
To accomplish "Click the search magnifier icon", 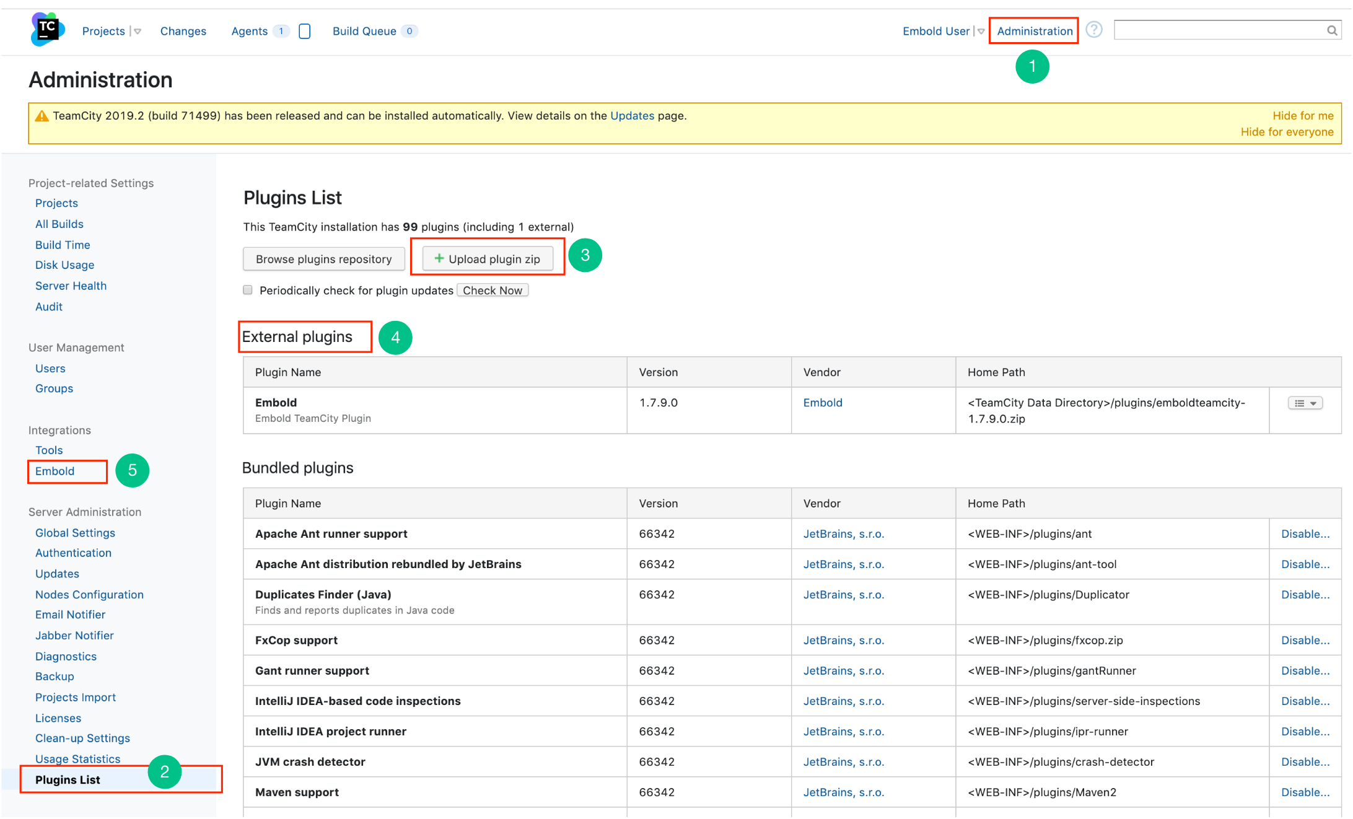I will pyautogui.click(x=1331, y=30).
